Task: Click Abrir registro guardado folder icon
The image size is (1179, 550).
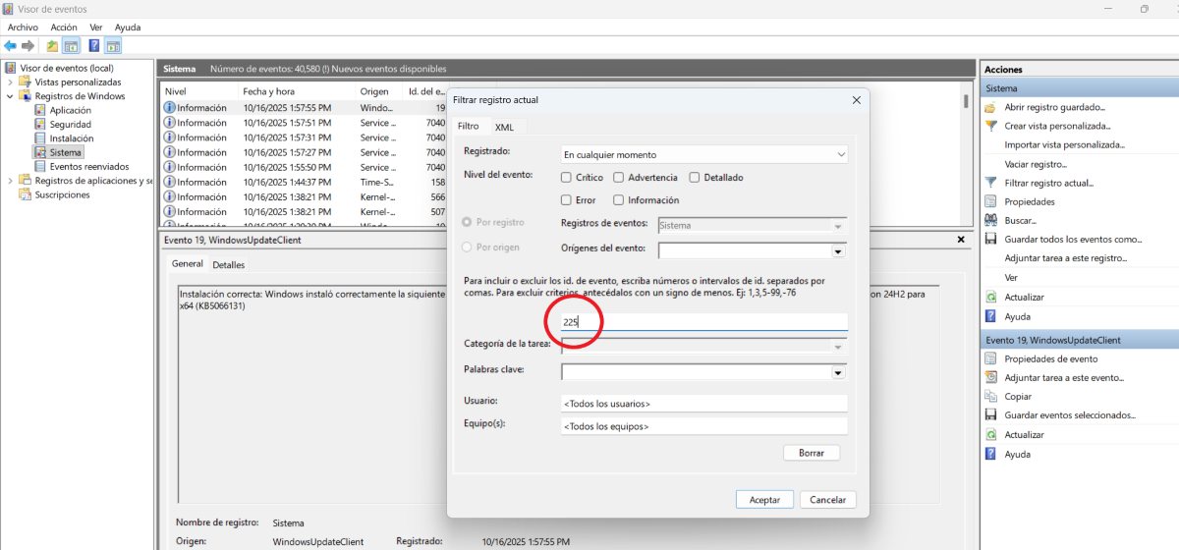Action: 991,107
